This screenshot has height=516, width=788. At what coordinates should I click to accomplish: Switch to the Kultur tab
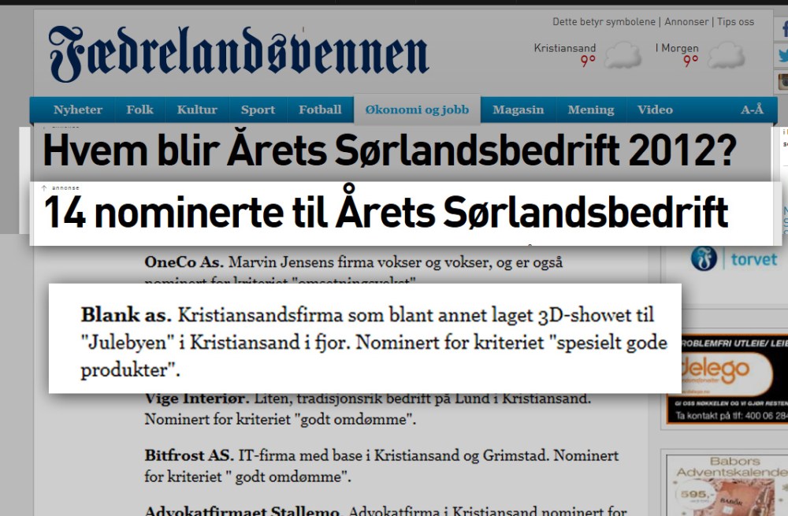tap(197, 110)
